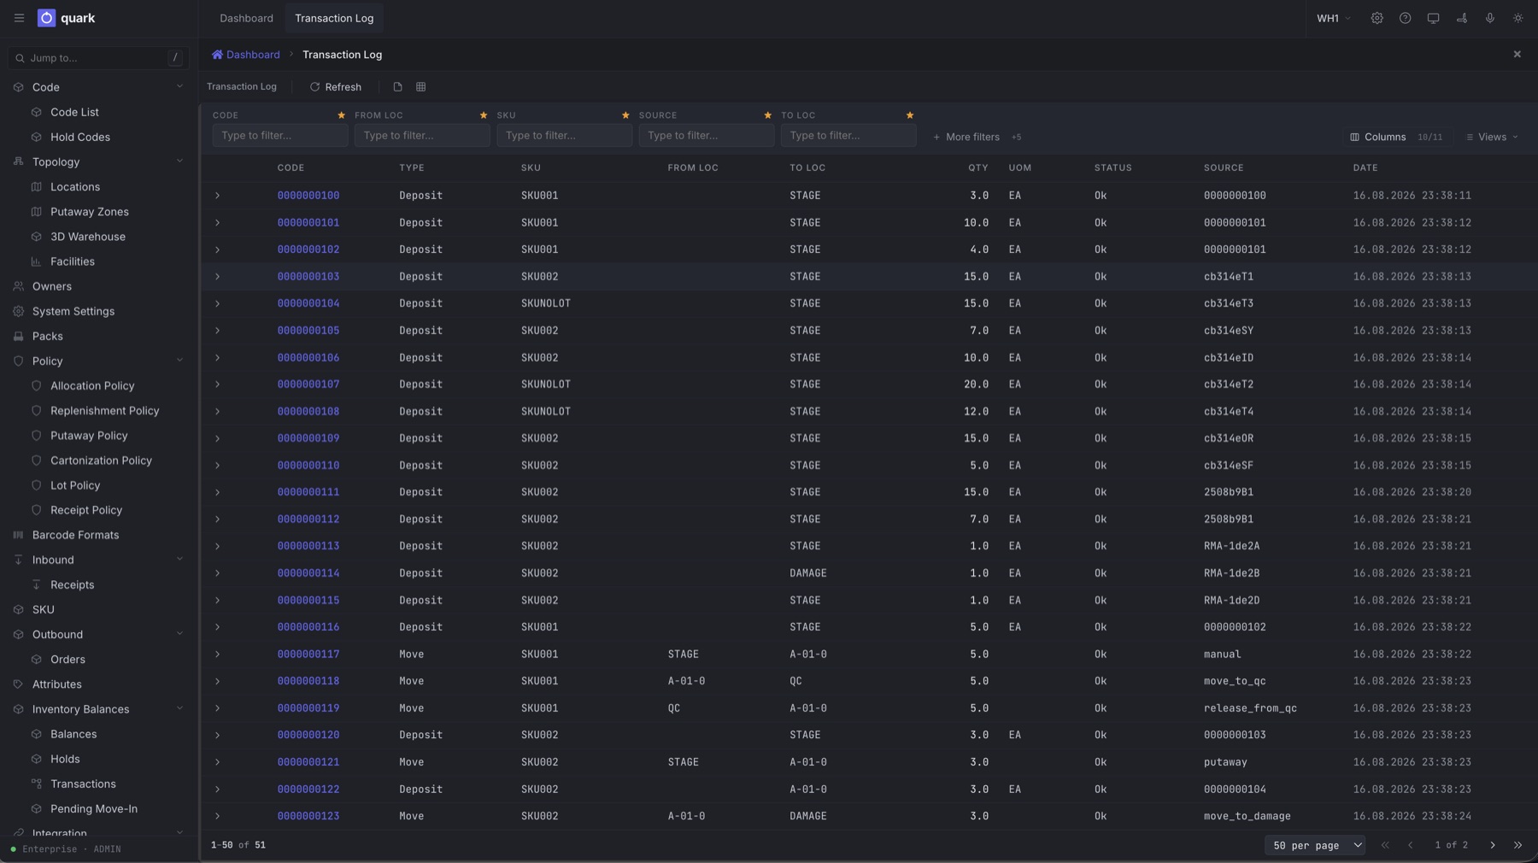This screenshot has height=863, width=1538.
Task: Click the SOURCE filter input field
Action: click(707, 135)
